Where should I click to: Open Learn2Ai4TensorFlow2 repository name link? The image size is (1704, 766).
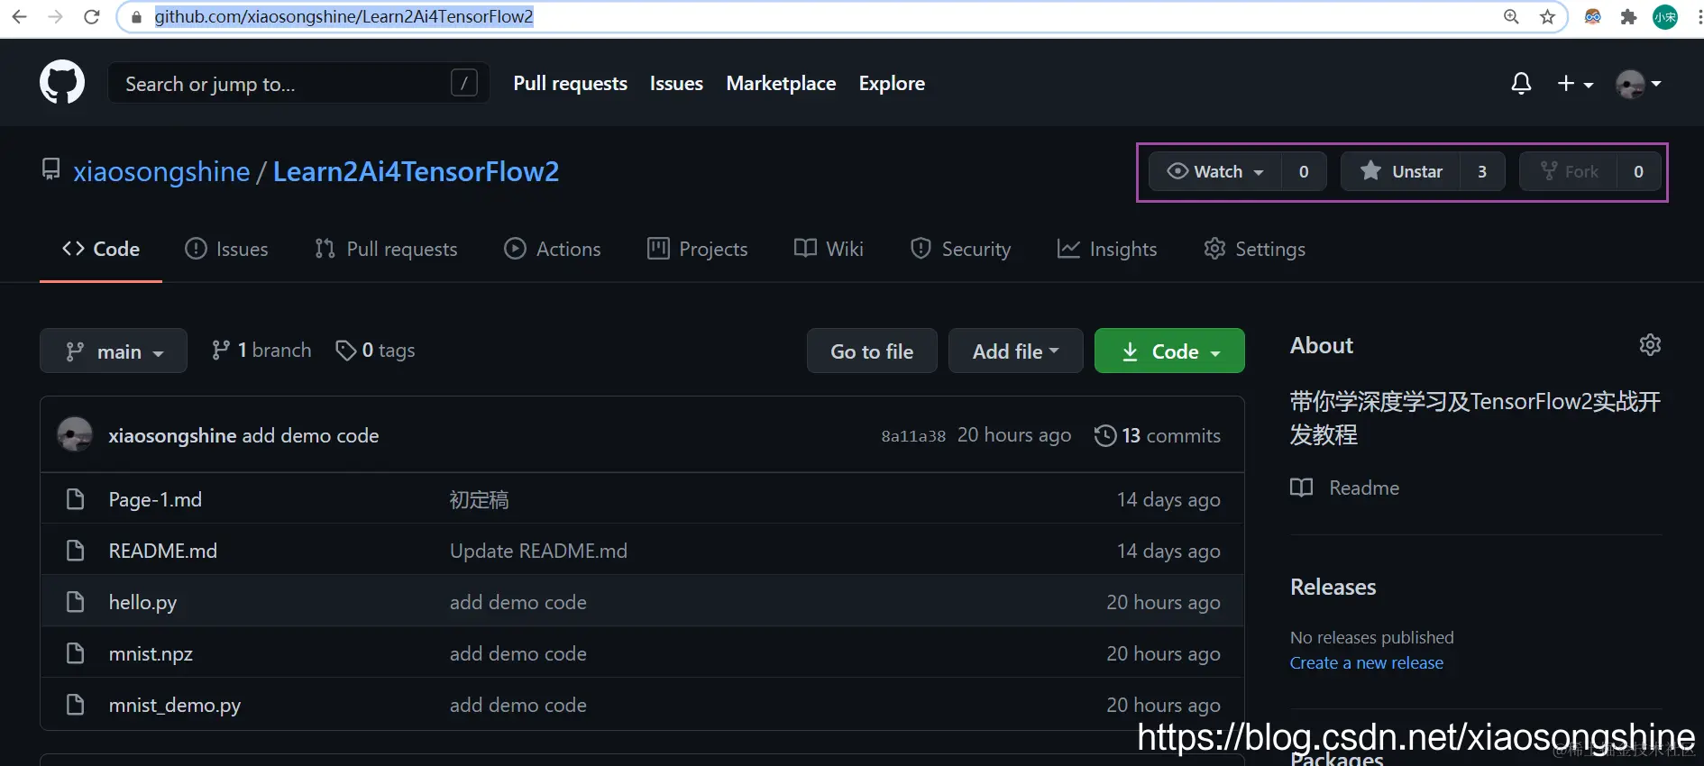416,171
